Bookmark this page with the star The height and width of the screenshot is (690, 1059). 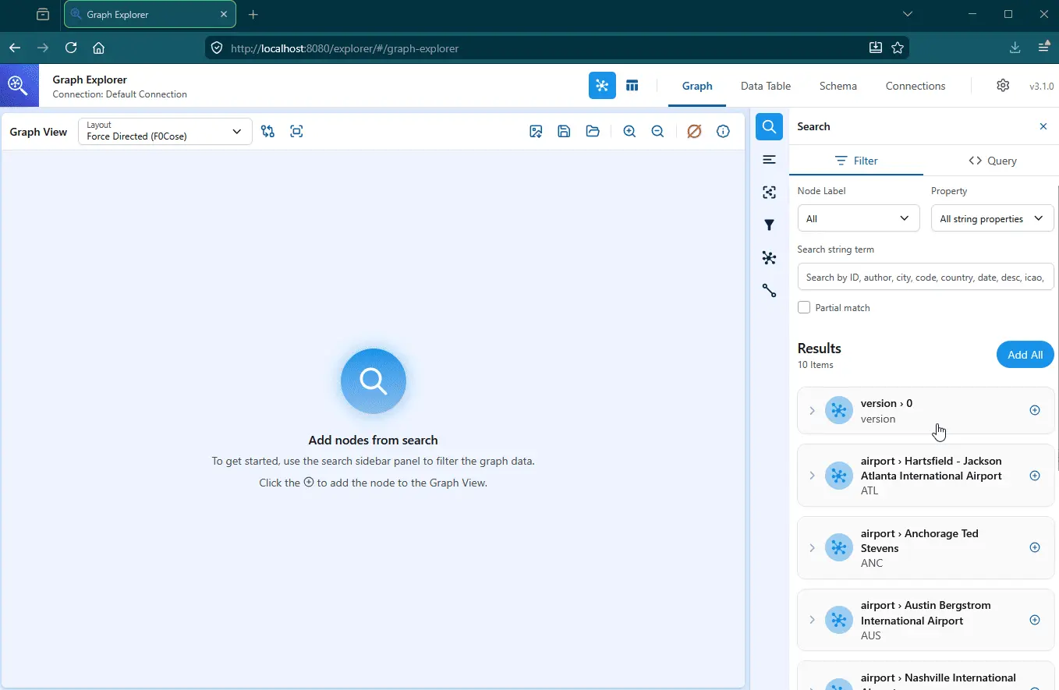click(x=898, y=48)
